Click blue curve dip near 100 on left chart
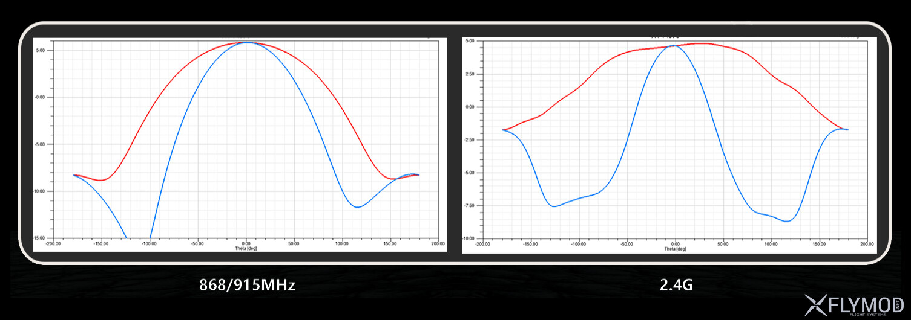 tap(358, 207)
